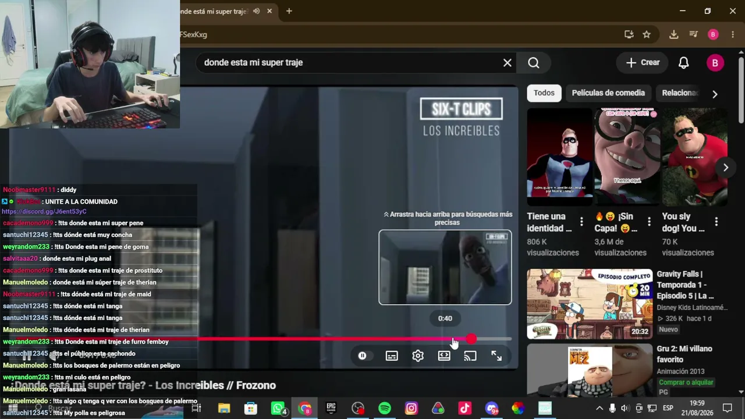Launch Epic Games from the taskbar
The height and width of the screenshot is (419, 745).
331,409
